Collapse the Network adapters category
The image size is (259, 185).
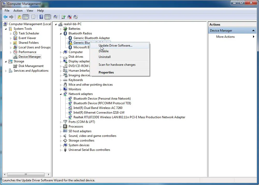click(61, 94)
